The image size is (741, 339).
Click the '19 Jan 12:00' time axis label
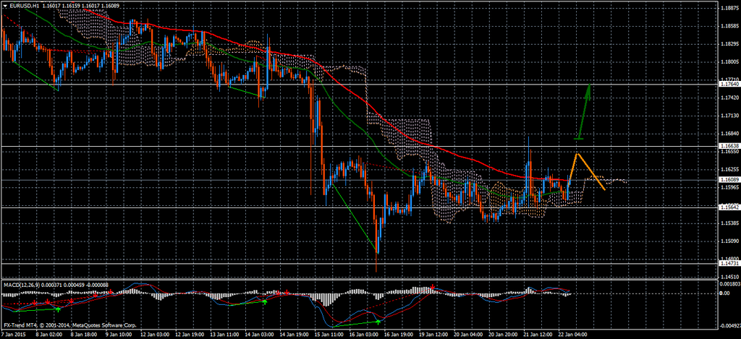point(434,335)
